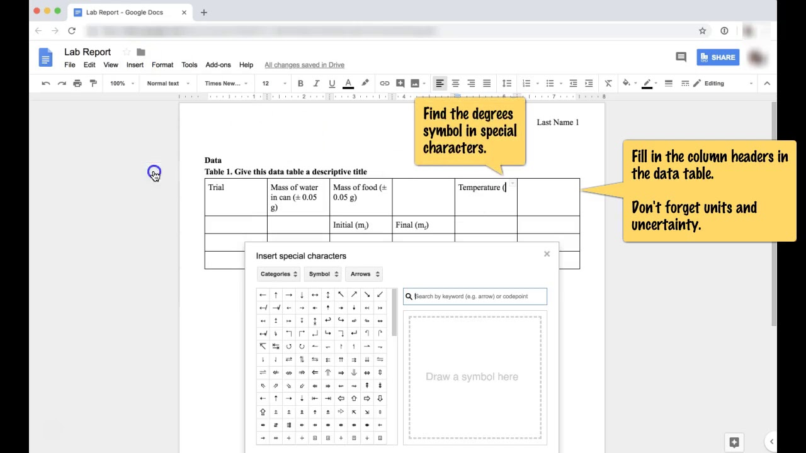806x453 pixels.
Task: Select the Paint format tool
Action: tap(93, 83)
